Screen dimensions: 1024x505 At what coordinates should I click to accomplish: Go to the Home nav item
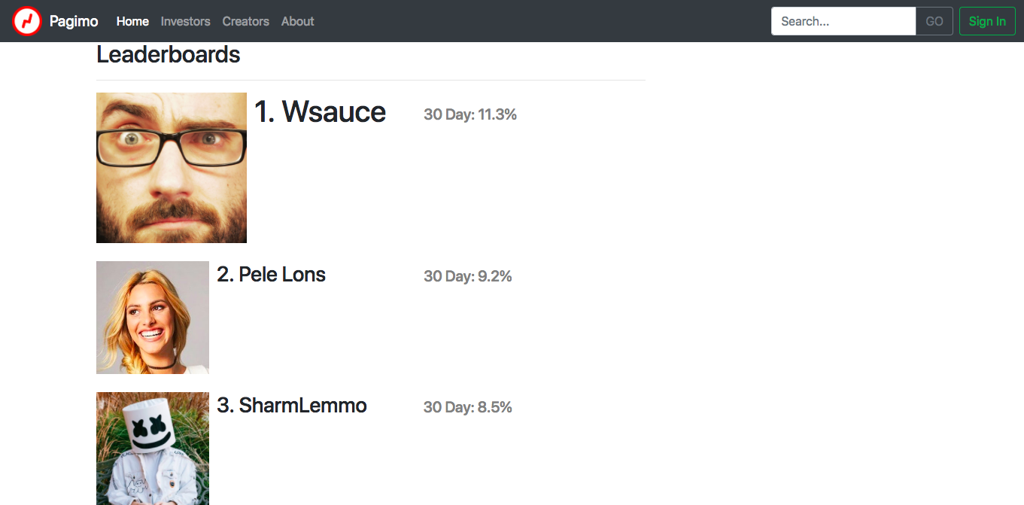132,21
